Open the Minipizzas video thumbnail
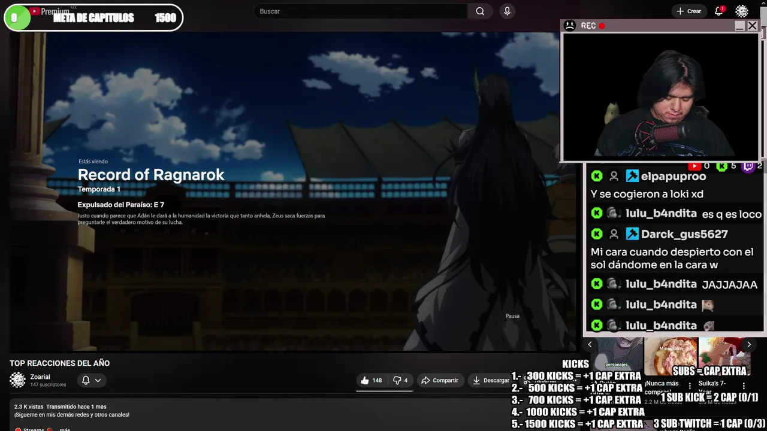This screenshot has height=431, width=767. (671, 357)
